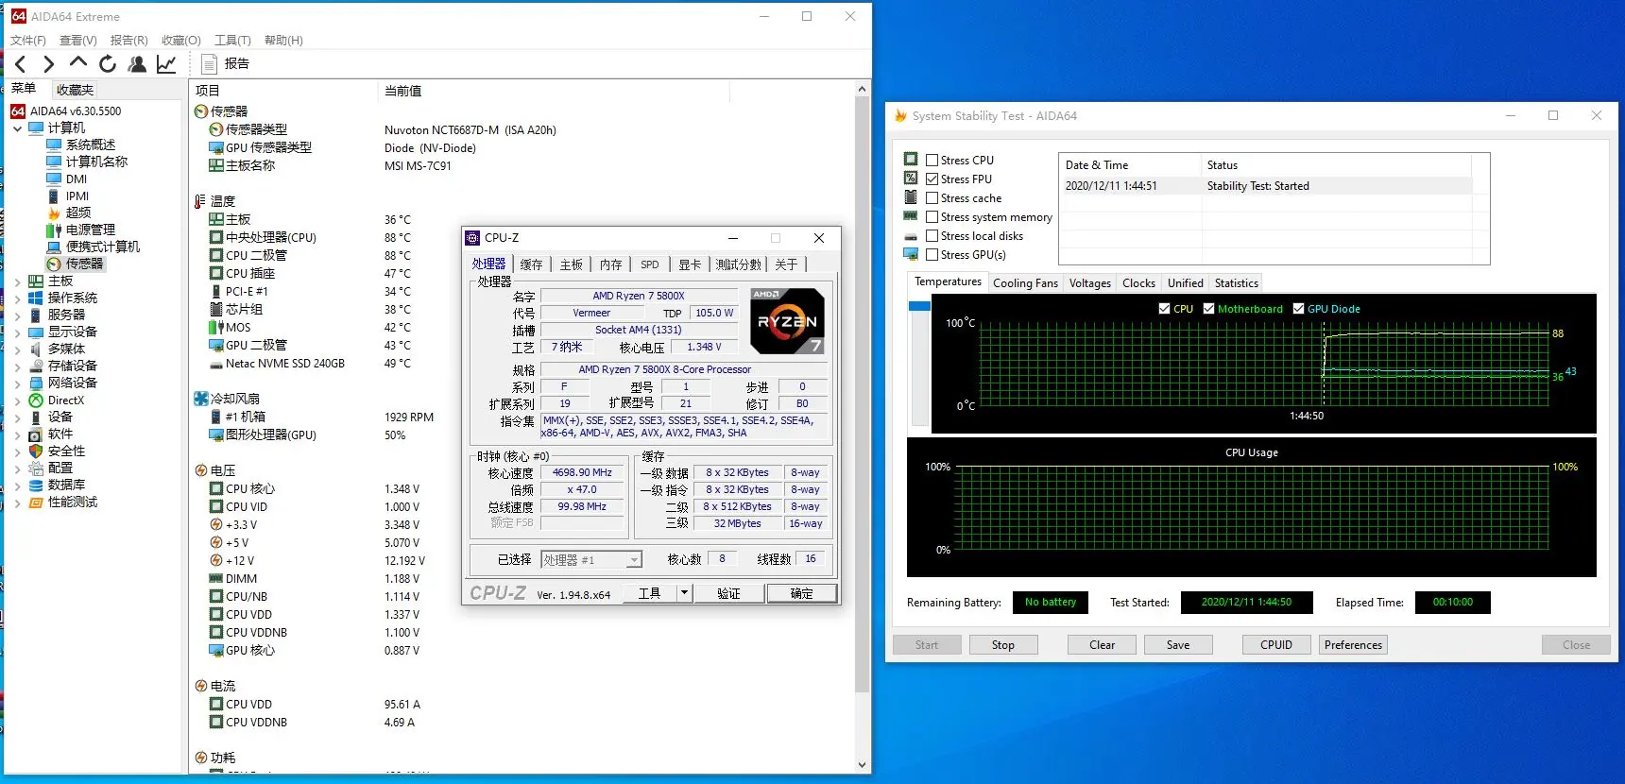Enable Stress local disks checkbox

point(932,235)
